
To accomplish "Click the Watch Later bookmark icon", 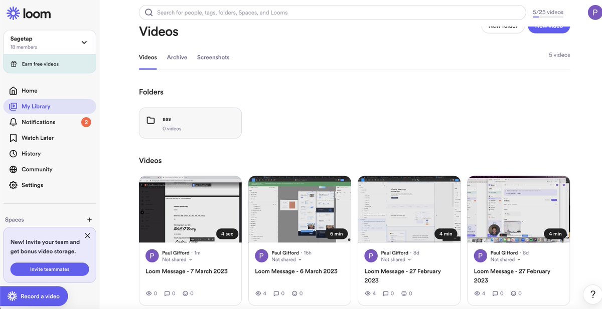I will (13, 138).
